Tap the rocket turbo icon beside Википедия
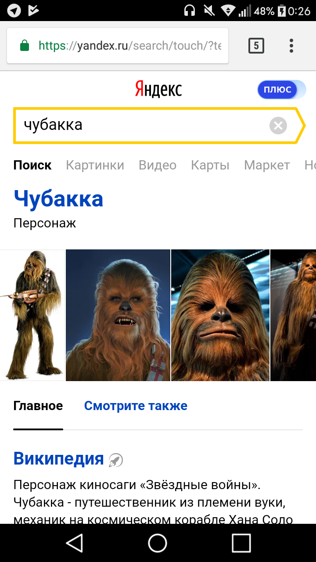This screenshot has height=562, width=316. tap(116, 460)
